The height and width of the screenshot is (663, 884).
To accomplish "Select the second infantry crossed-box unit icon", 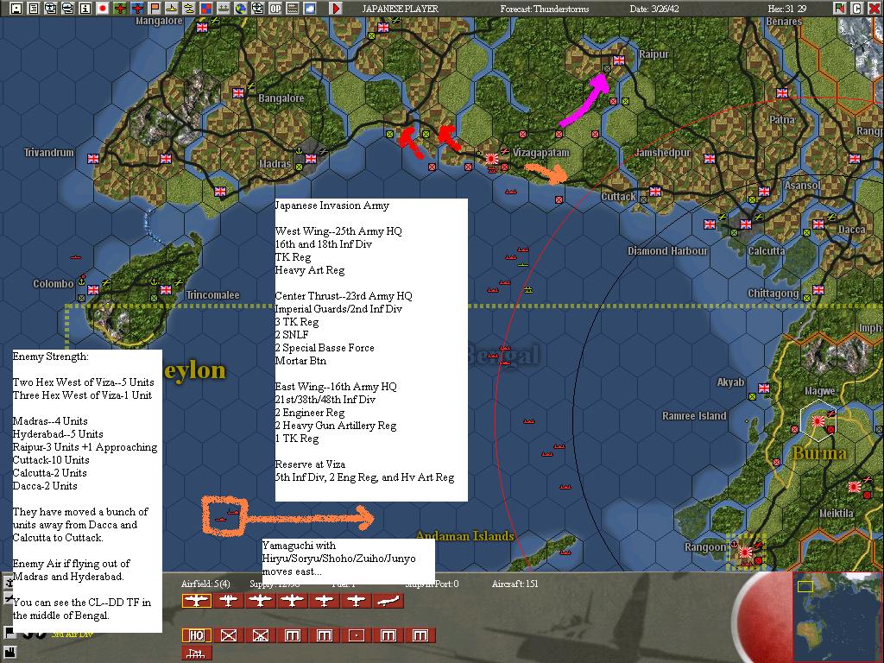I will click(x=261, y=635).
